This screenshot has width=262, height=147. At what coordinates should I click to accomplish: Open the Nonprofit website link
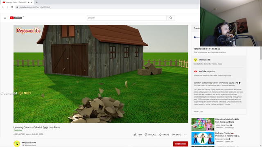228,85
